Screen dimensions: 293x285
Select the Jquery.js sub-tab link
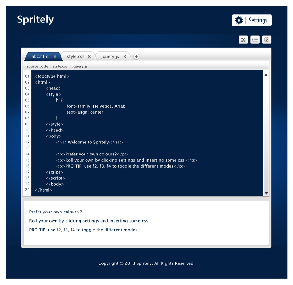(x=80, y=66)
